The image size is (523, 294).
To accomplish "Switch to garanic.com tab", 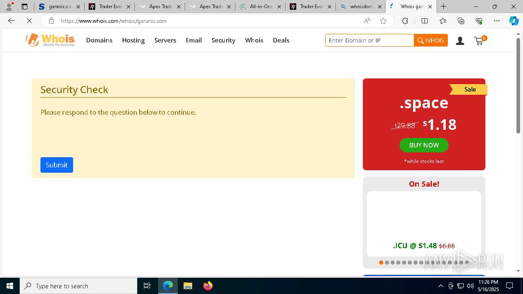I will (59, 7).
